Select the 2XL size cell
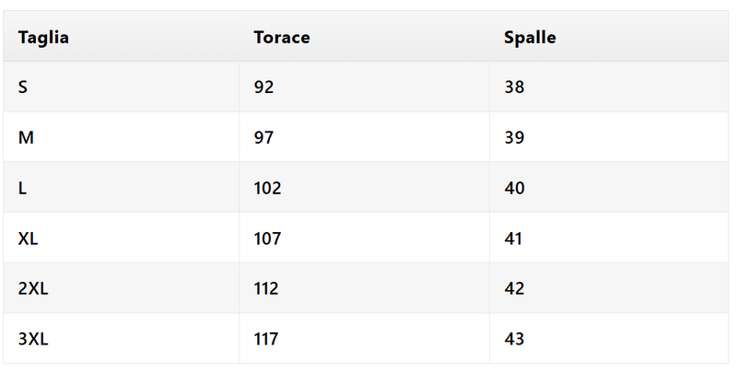 (33, 288)
